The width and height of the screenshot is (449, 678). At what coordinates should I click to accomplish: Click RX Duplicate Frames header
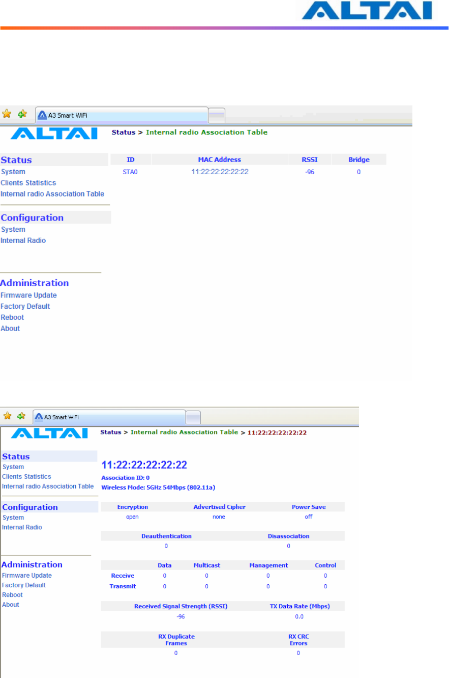[x=176, y=640]
